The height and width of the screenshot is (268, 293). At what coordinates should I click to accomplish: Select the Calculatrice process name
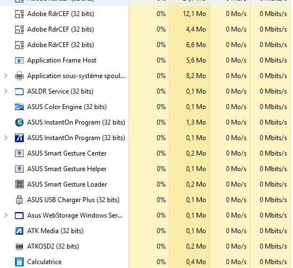tap(44, 262)
